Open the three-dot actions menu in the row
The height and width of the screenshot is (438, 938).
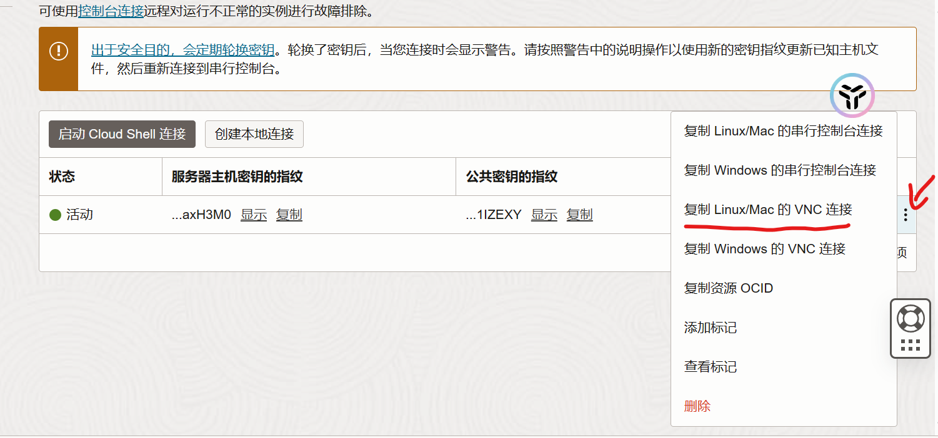tap(906, 215)
